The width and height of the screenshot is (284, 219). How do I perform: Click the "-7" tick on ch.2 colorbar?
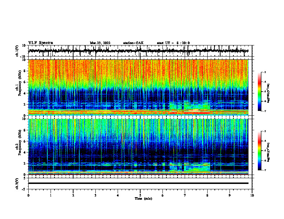[264, 170]
